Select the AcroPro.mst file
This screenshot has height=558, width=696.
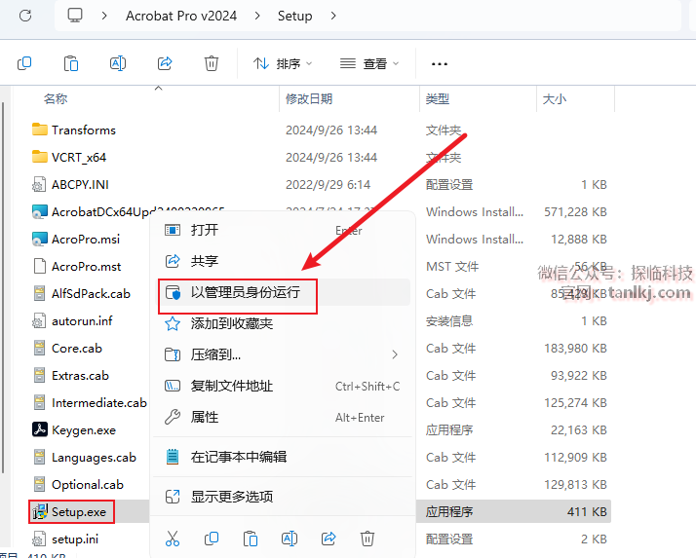86,267
